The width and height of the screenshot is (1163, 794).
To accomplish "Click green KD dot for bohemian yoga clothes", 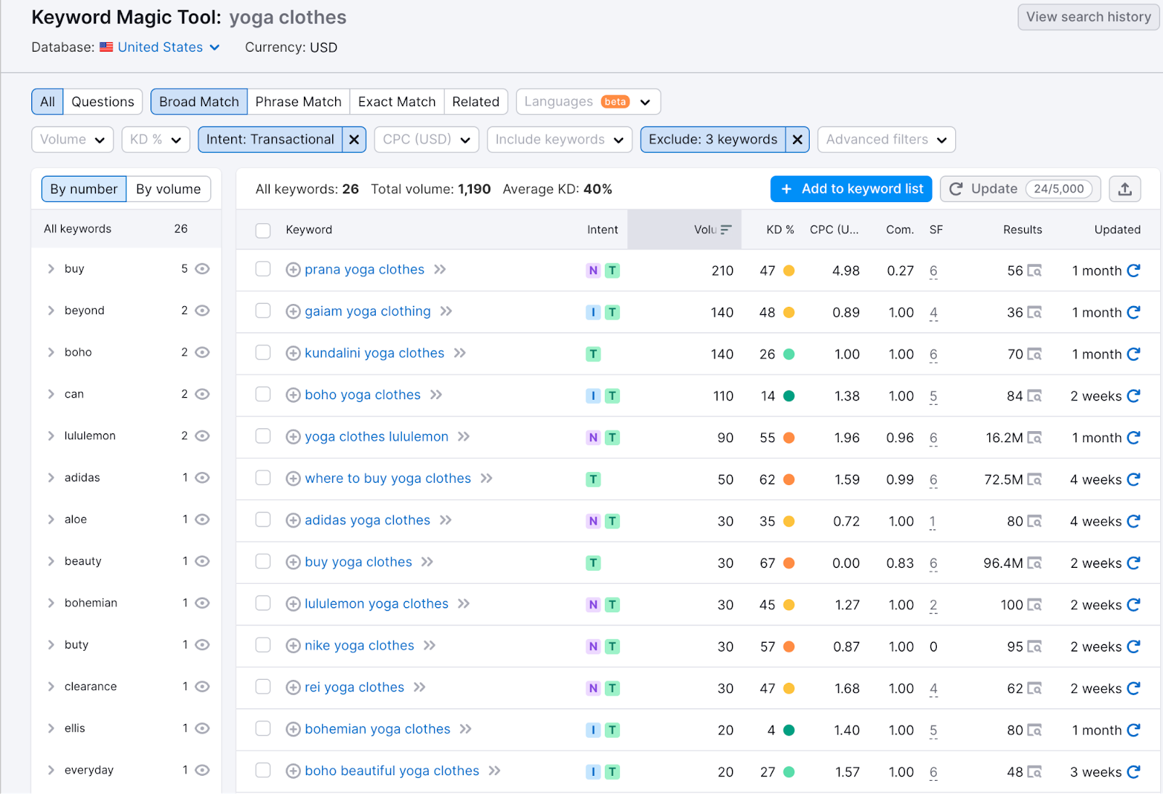I will tap(789, 730).
